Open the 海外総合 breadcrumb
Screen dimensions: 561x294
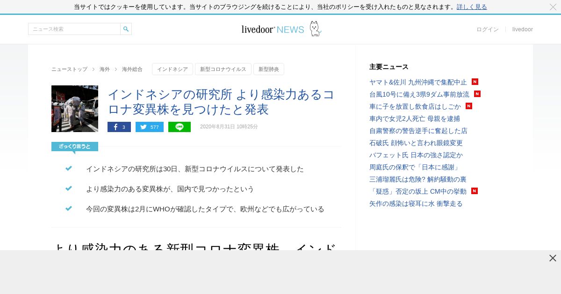(132, 69)
